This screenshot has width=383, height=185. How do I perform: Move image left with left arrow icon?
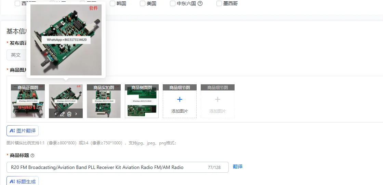pyautogui.click(x=56, y=114)
